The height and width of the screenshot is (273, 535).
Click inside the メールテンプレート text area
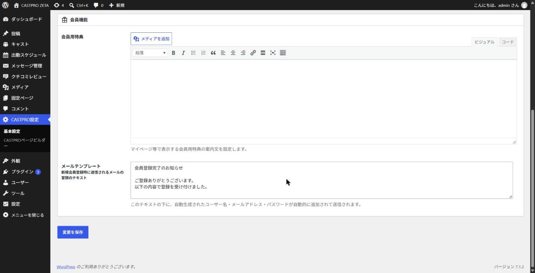coord(321,180)
